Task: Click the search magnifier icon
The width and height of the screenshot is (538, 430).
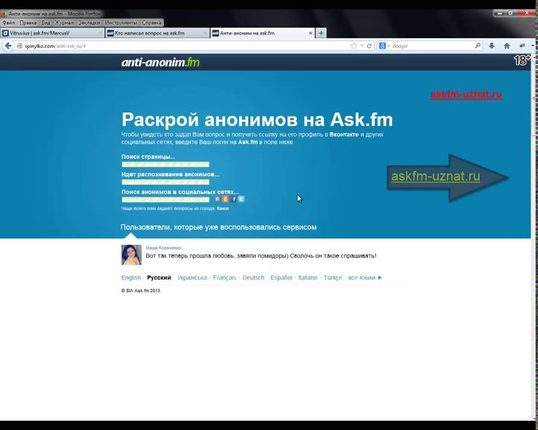Action: tap(478, 46)
